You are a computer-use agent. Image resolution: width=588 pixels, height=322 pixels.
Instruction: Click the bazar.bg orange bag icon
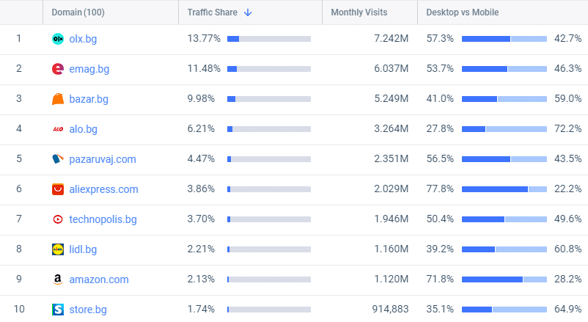(58, 99)
